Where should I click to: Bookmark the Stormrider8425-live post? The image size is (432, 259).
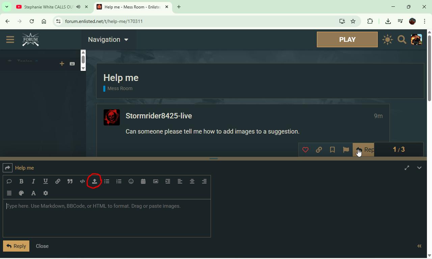pyautogui.click(x=332, y=150)
